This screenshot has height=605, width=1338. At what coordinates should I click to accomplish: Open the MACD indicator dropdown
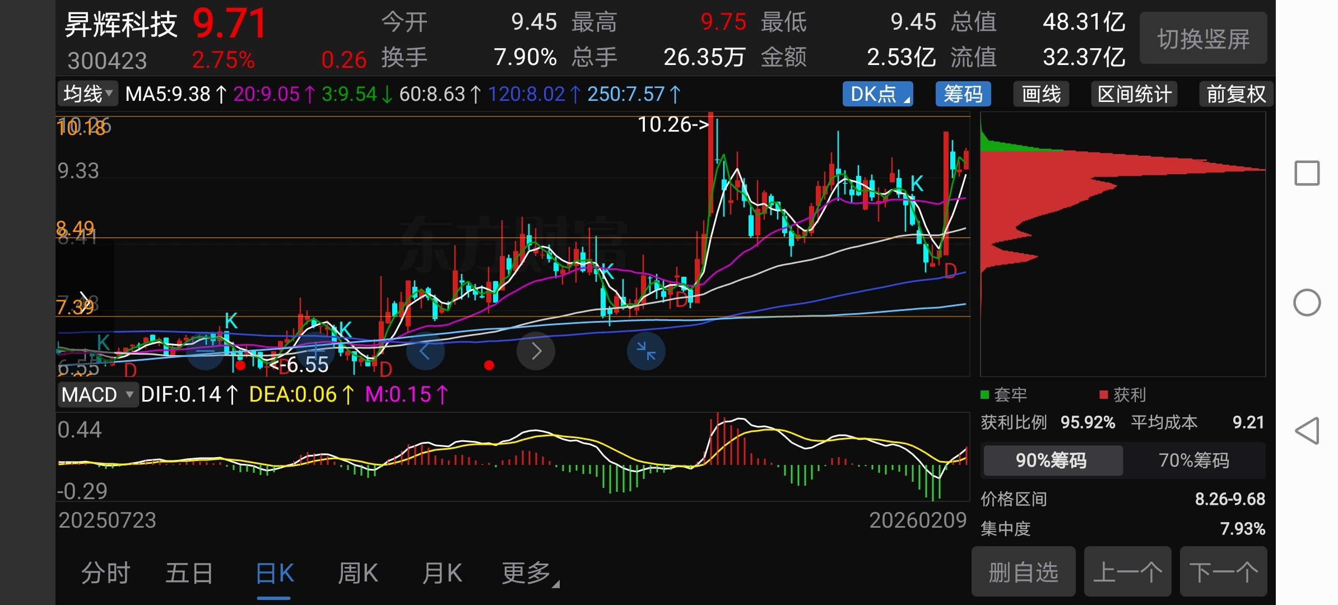97,395
